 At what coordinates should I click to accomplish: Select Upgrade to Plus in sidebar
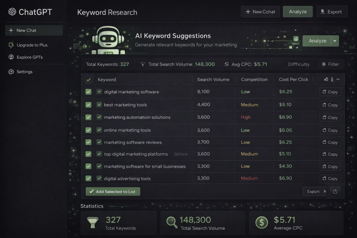[32, 45]
